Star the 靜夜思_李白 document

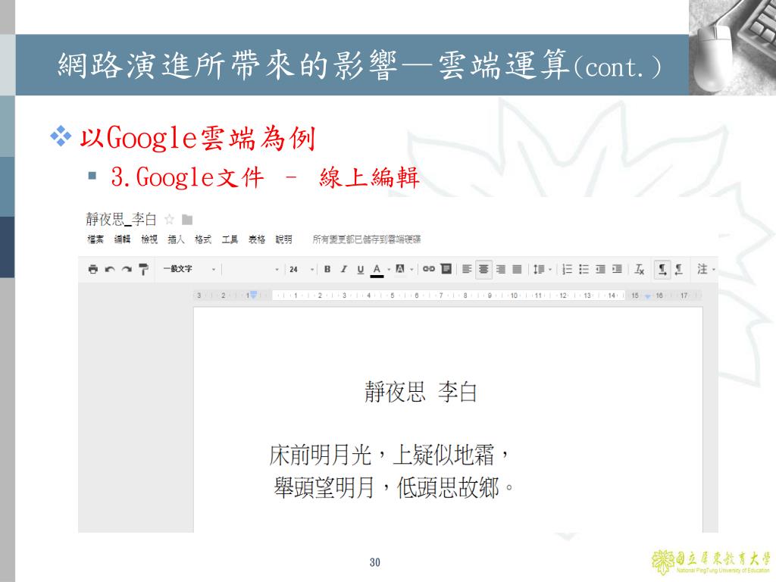point(169,219)
